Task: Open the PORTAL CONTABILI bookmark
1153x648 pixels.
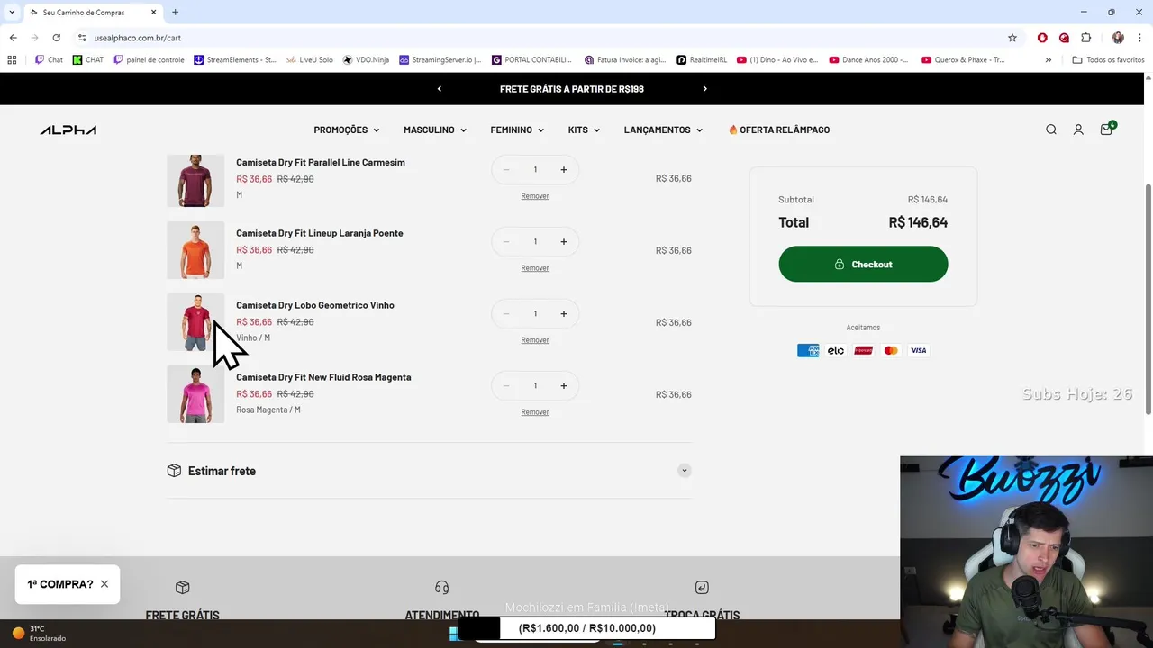Action: click(x=531, y=60)
